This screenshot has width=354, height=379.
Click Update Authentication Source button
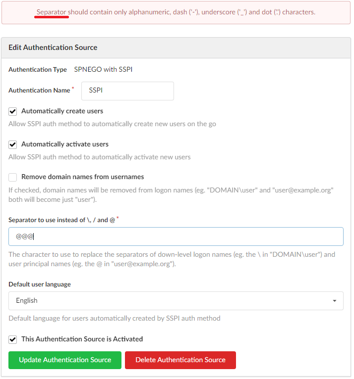click(x=65, y=360)
